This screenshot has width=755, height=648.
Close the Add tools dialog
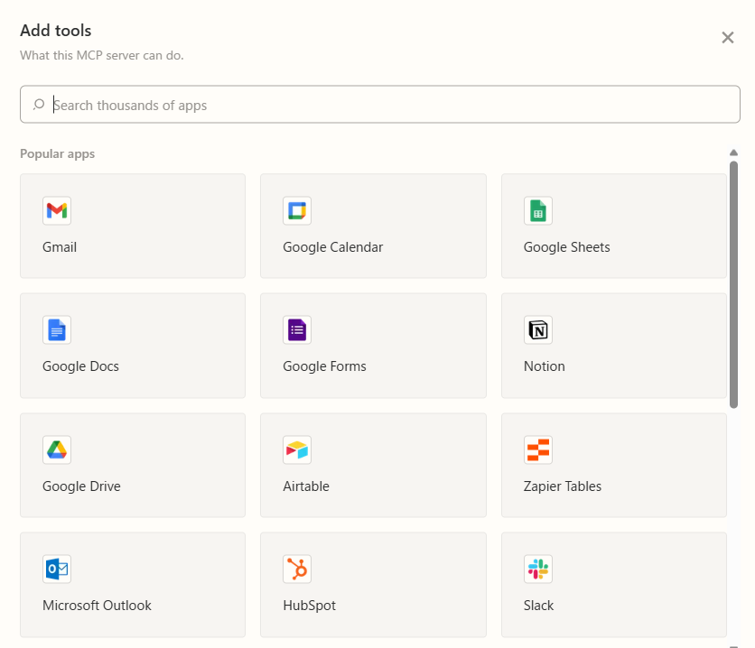(728, 38)
